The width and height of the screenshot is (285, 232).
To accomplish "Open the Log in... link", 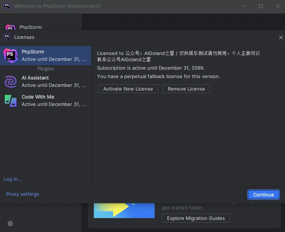I will pos(12,179).
